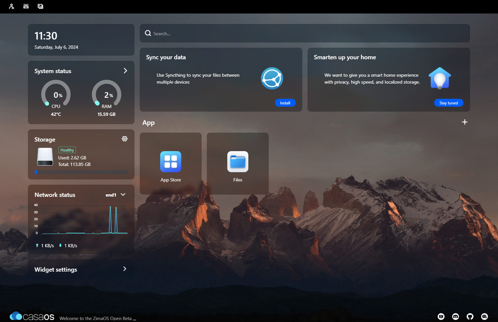Image resolution: width=498 pixels, height=322 pixels.
Task: Expand System status details chevron
Action: 125,71
